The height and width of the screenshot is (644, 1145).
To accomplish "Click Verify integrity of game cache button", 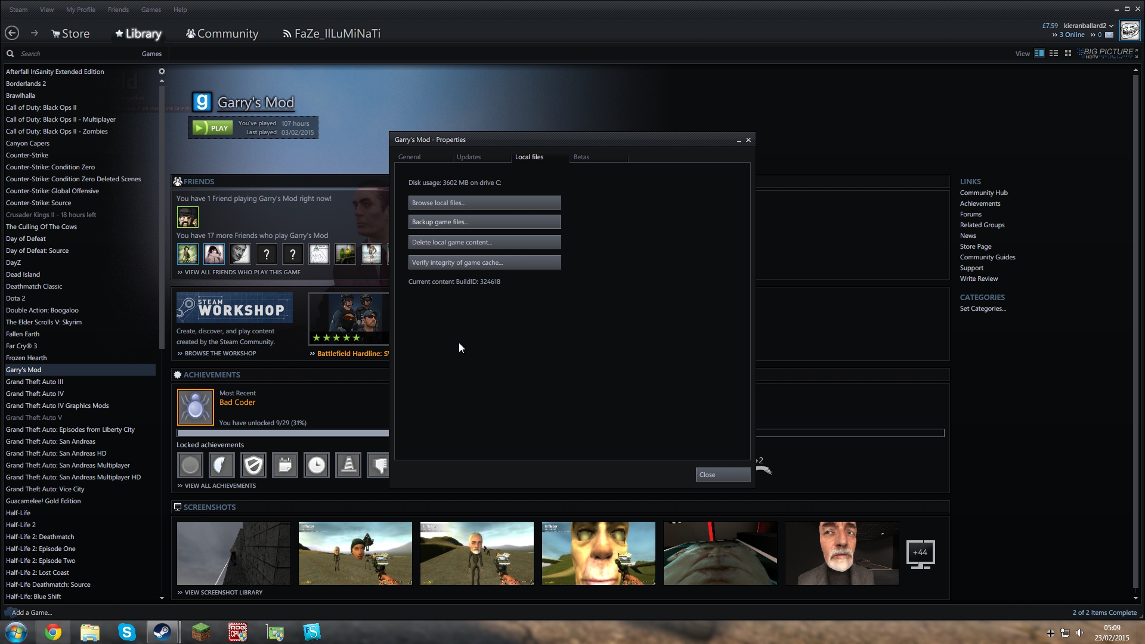I will pos(484,262).
